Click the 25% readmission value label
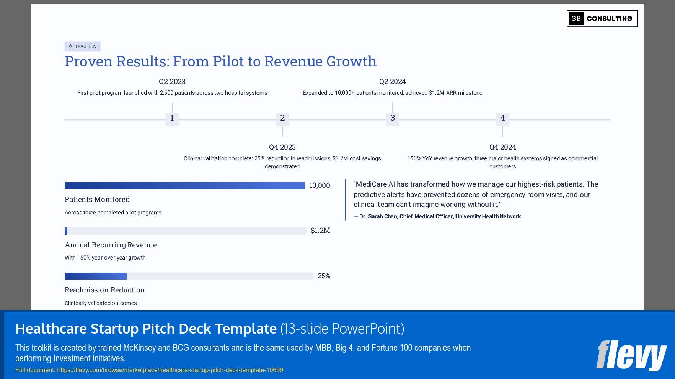The image size is (675, 379). pyautogui.click(x=324, y=276)
